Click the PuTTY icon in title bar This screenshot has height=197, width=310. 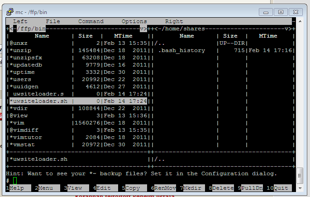pos(10,12)
